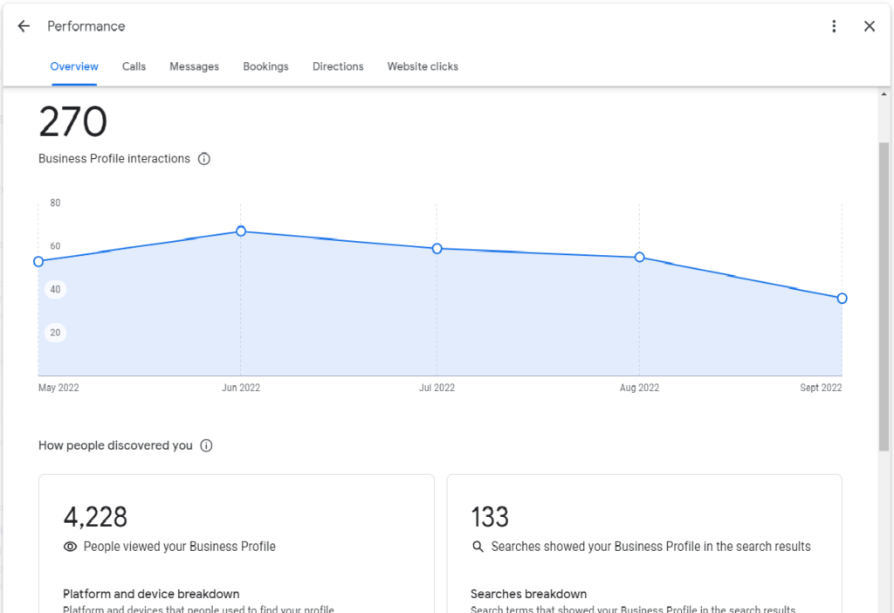Click the magnifier icon next to Searches showed
This screenshot has height=613, width=894.
[x=478, y=547]
